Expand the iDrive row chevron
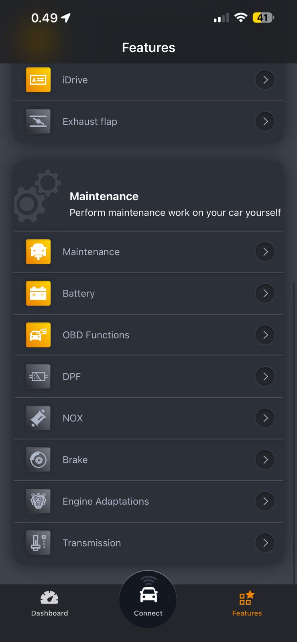297x642 pixels. tap(265, 80)
